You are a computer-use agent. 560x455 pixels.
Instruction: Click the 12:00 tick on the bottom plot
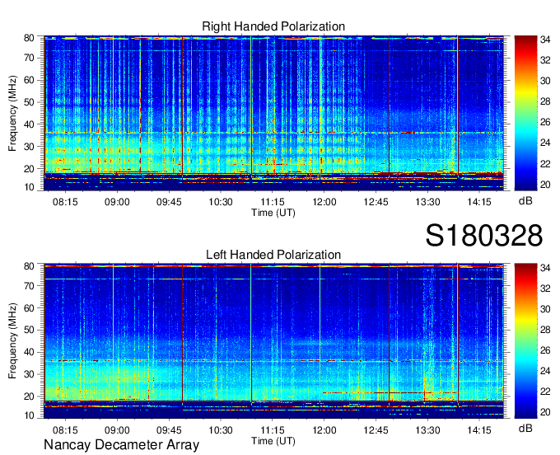pyautogui.click(x=324, y=430)
